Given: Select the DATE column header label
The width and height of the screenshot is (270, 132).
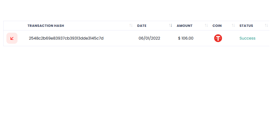Looking at the screenshot, I should tap(142, 26).
